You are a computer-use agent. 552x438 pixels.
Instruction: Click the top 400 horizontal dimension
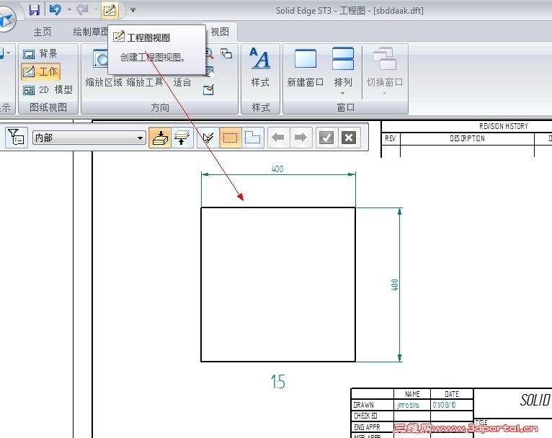[277, 169]
